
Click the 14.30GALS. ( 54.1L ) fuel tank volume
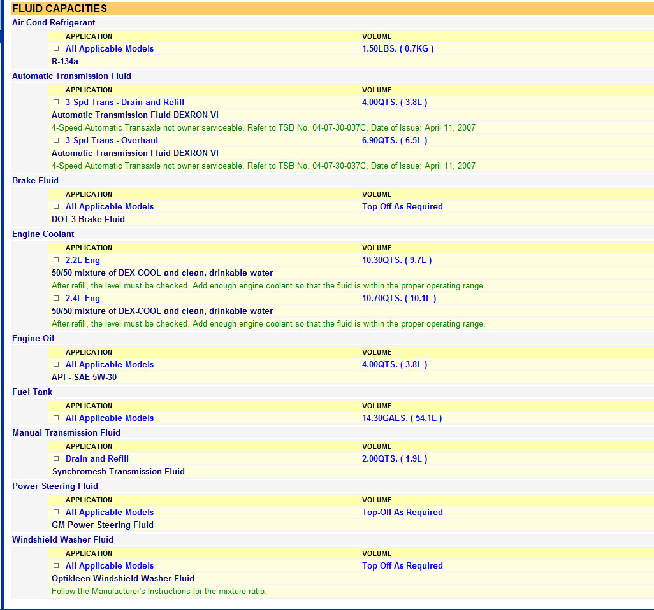(x=402, y=418)
